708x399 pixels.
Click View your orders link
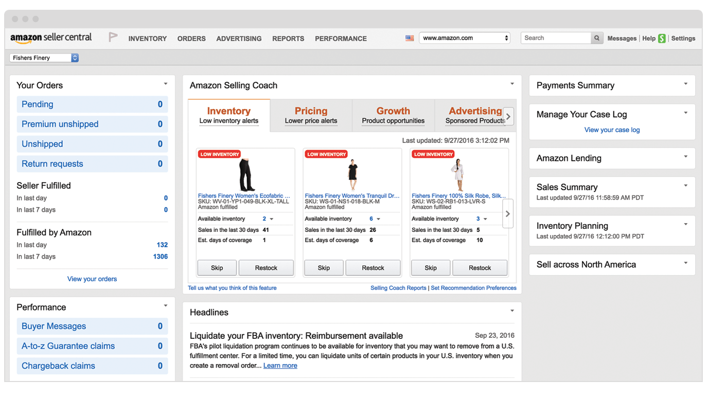92,279
